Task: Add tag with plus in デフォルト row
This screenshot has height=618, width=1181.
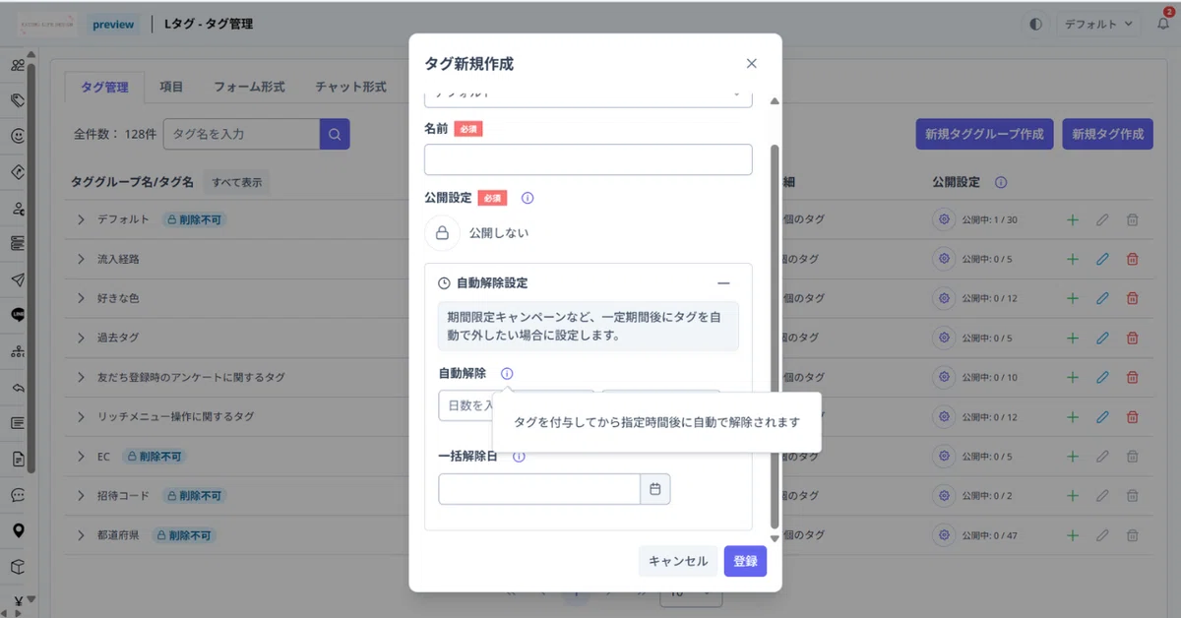Action: point(1073,219)
